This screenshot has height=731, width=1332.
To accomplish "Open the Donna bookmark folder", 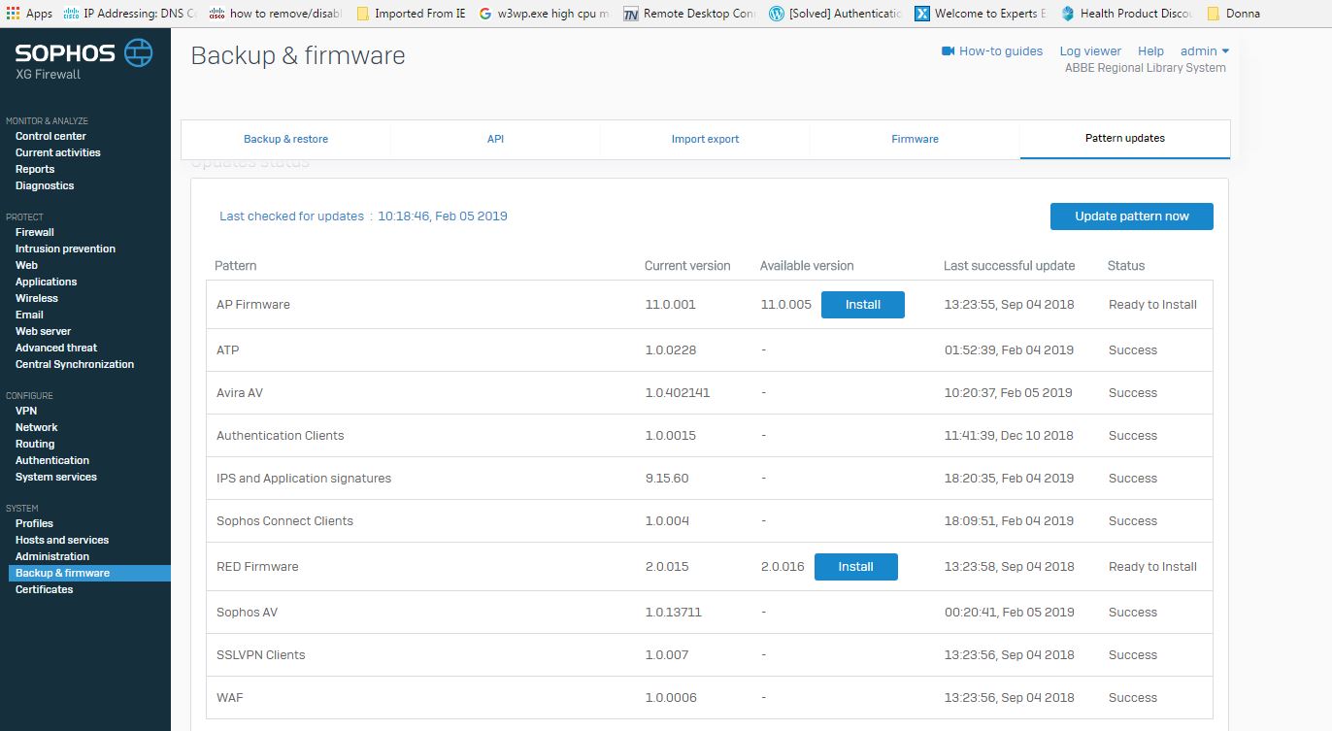I will pyautogui.click(x=1233, y=14).
